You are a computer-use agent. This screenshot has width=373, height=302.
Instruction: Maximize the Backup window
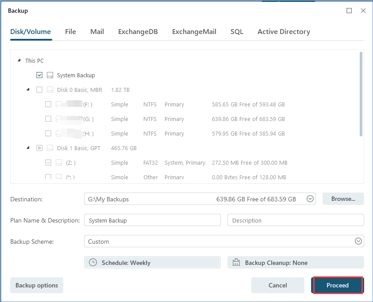coord(349,11)
